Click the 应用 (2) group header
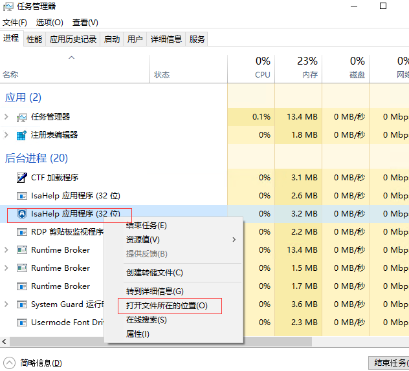Viewport: 409px width, 371px height. pyautogui.click(x=23, y=98)
